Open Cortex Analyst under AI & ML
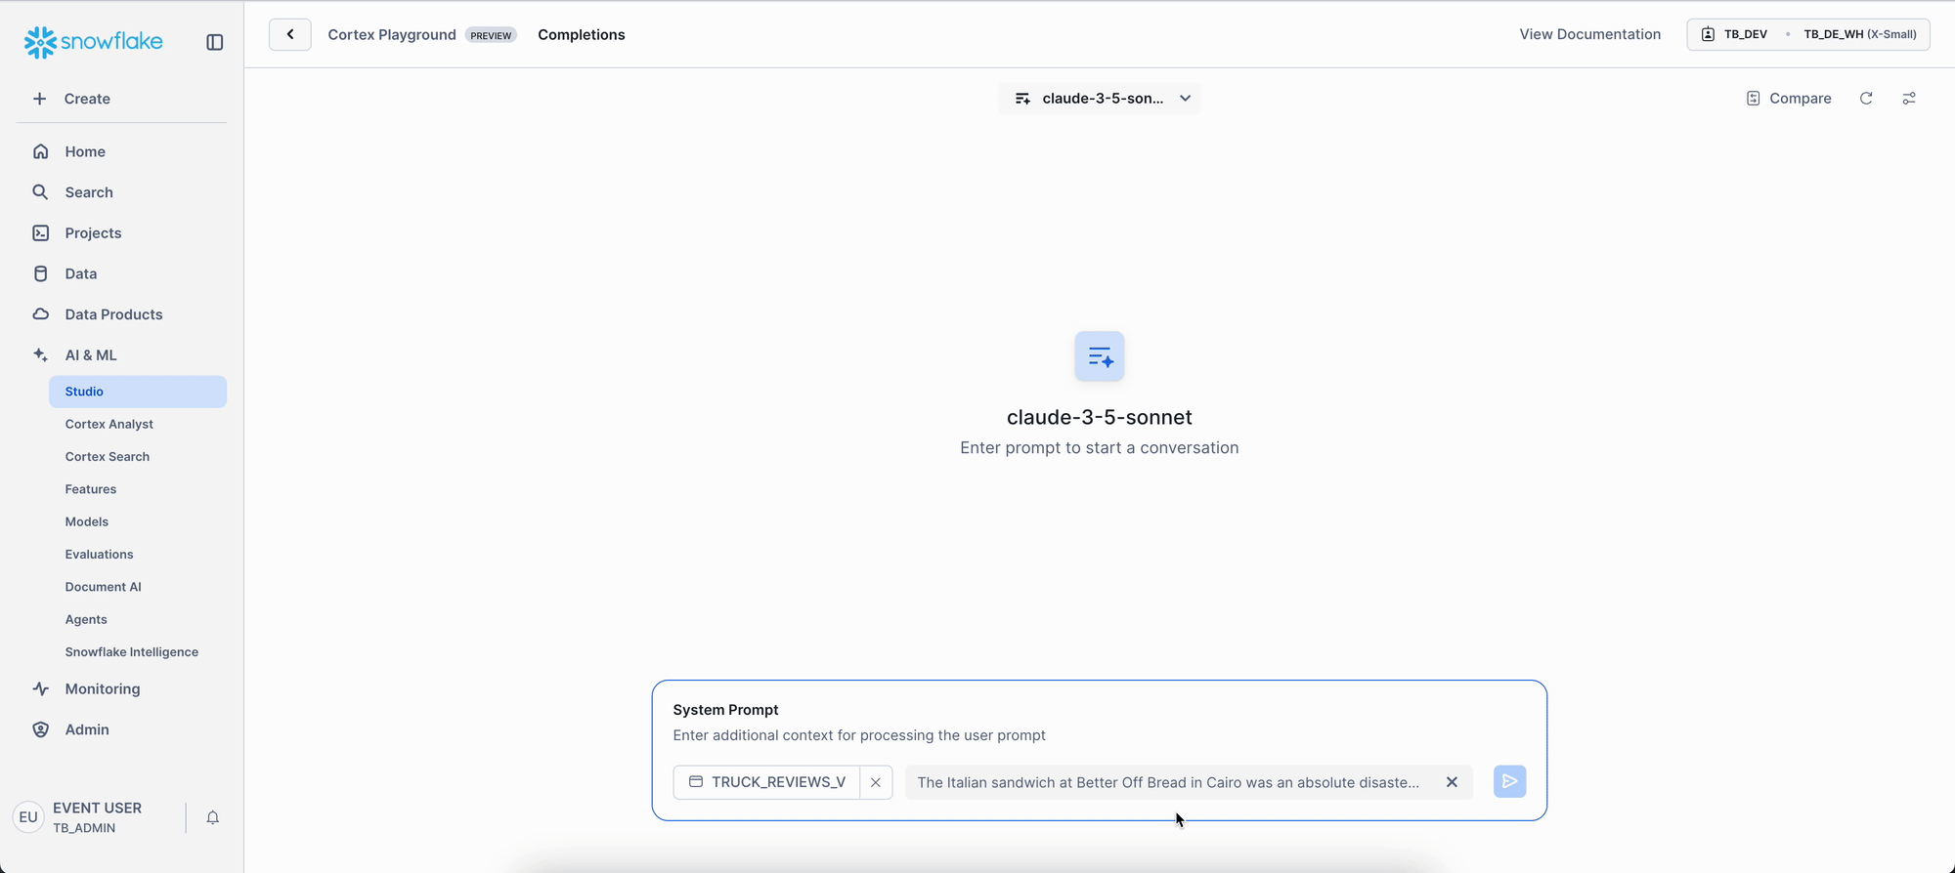The height and width of the screenshot is (873, 1955). click(x=109, y=424)
